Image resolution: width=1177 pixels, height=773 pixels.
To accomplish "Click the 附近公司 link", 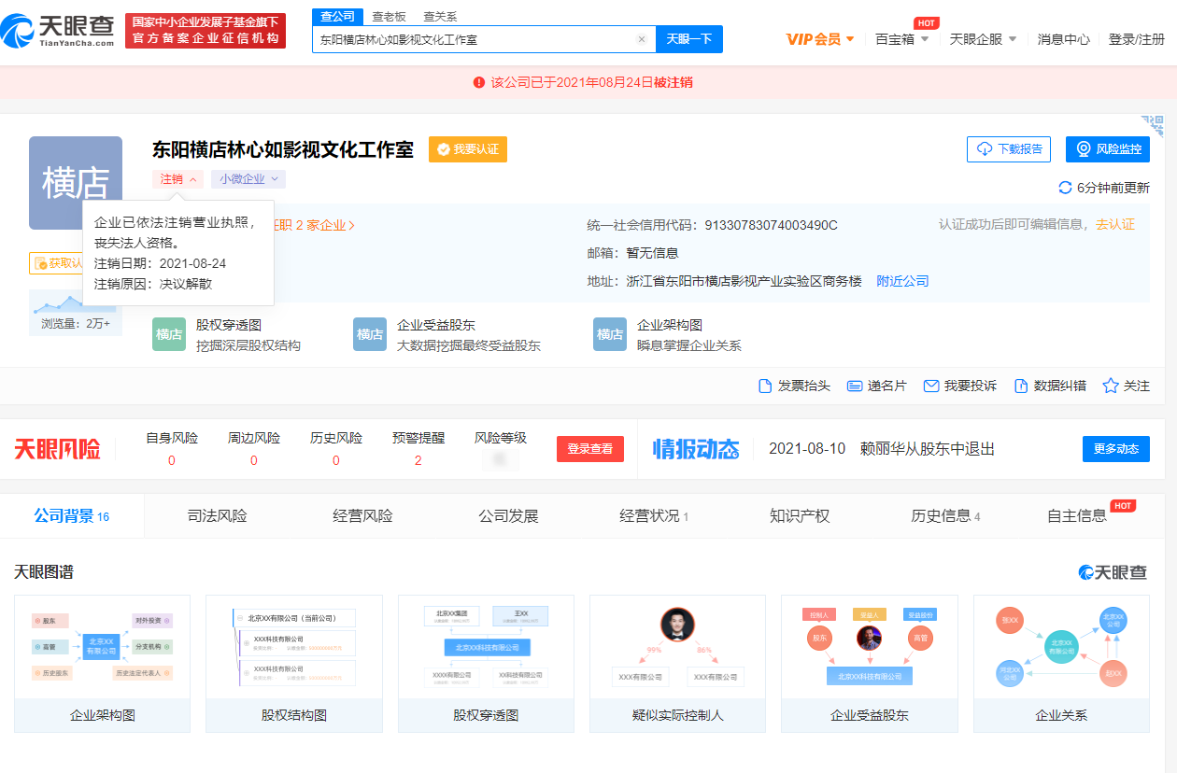I will pos(902,281).
